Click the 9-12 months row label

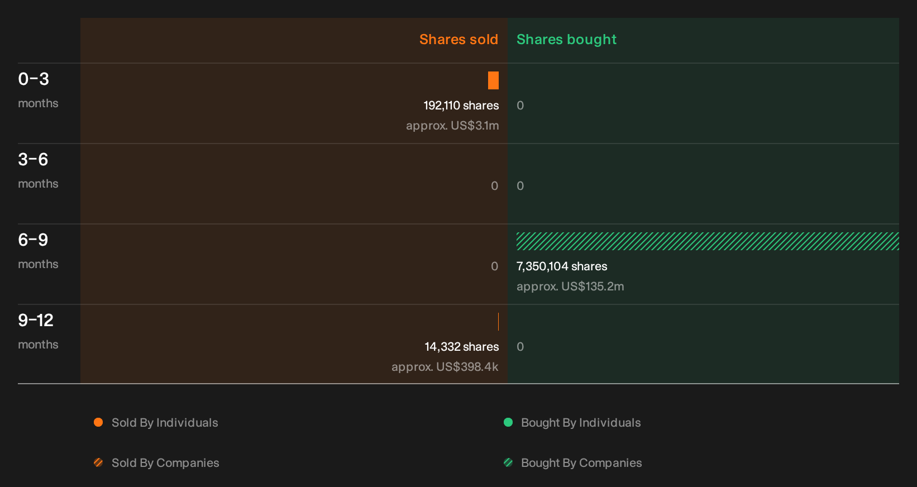38,331
